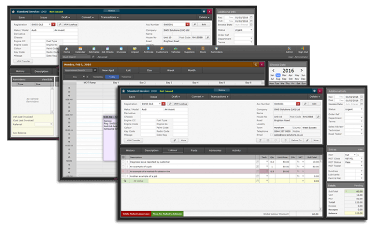Click New Appt in the calendar window

click(x=108, y=71)
